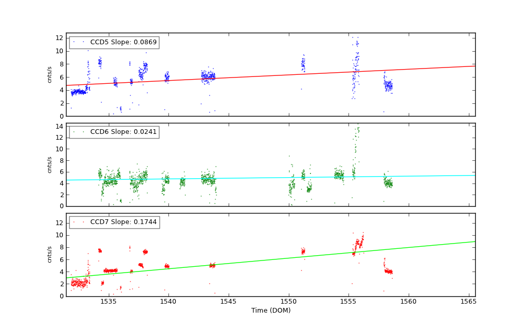Click the 1540 tick label on the x-axis
Viewport: 528px width, 329px height.
pyautogui.click(x=168, y=302)
